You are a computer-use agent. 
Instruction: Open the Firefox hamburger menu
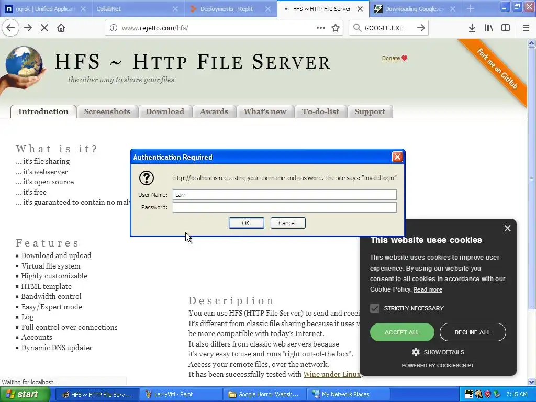tap(526, 28)
